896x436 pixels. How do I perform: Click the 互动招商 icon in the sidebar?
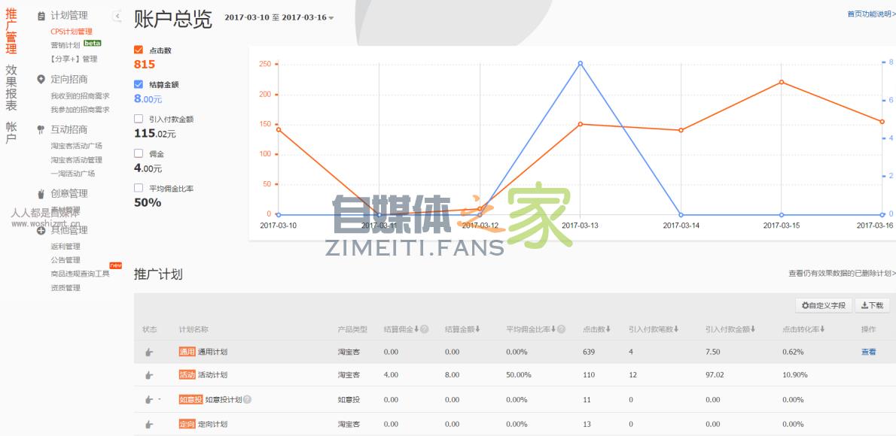[41, 129]
